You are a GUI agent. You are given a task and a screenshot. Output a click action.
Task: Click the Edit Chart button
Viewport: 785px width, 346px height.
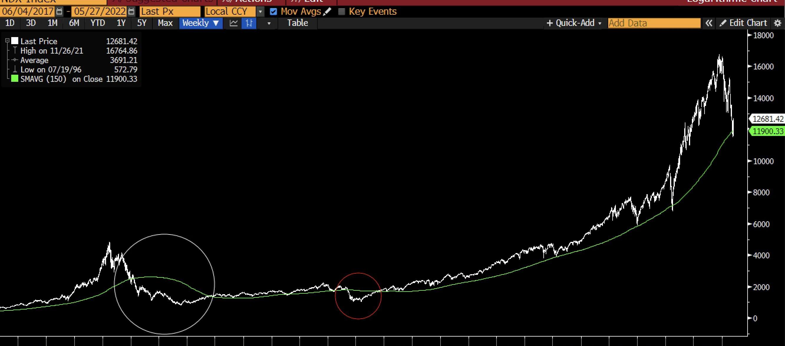(x=743, y=23)
